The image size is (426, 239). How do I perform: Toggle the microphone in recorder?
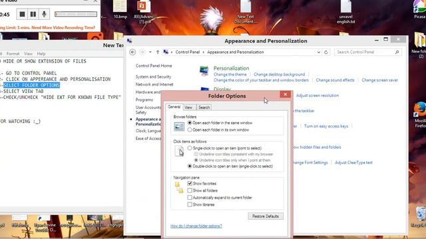(x=44, y=14)
